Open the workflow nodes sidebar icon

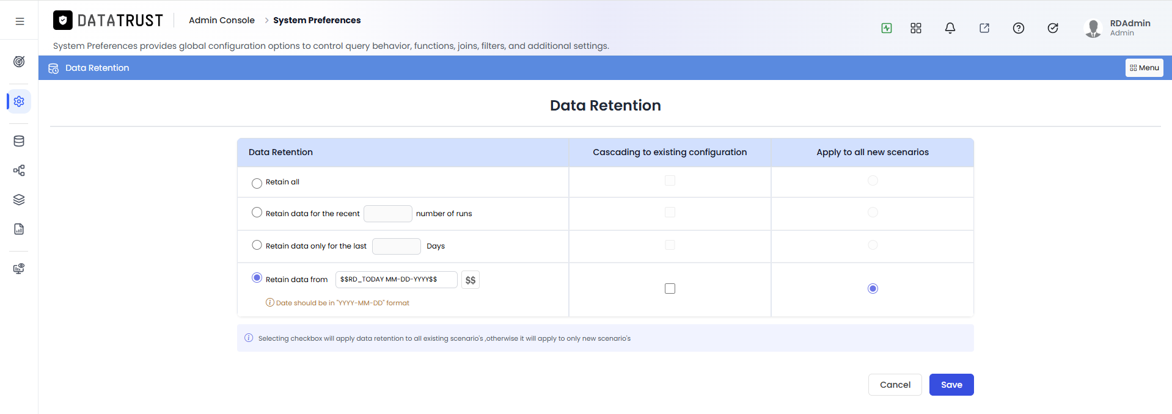19,170
